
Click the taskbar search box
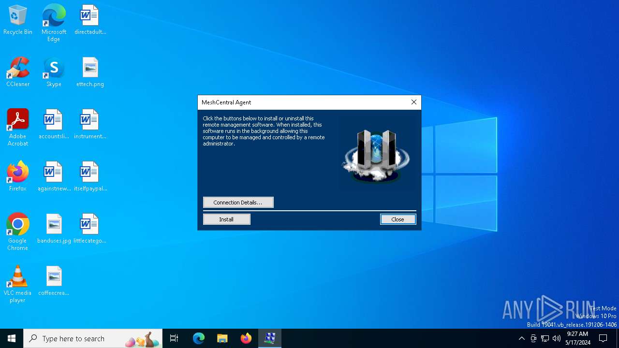tap(93, 338)
